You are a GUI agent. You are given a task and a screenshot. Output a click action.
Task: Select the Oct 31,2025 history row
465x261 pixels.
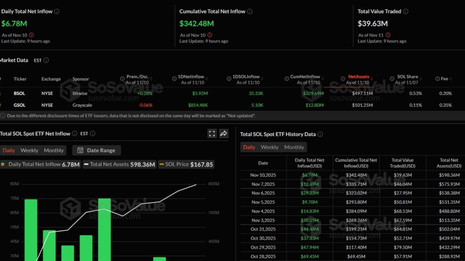coord(352,229)
